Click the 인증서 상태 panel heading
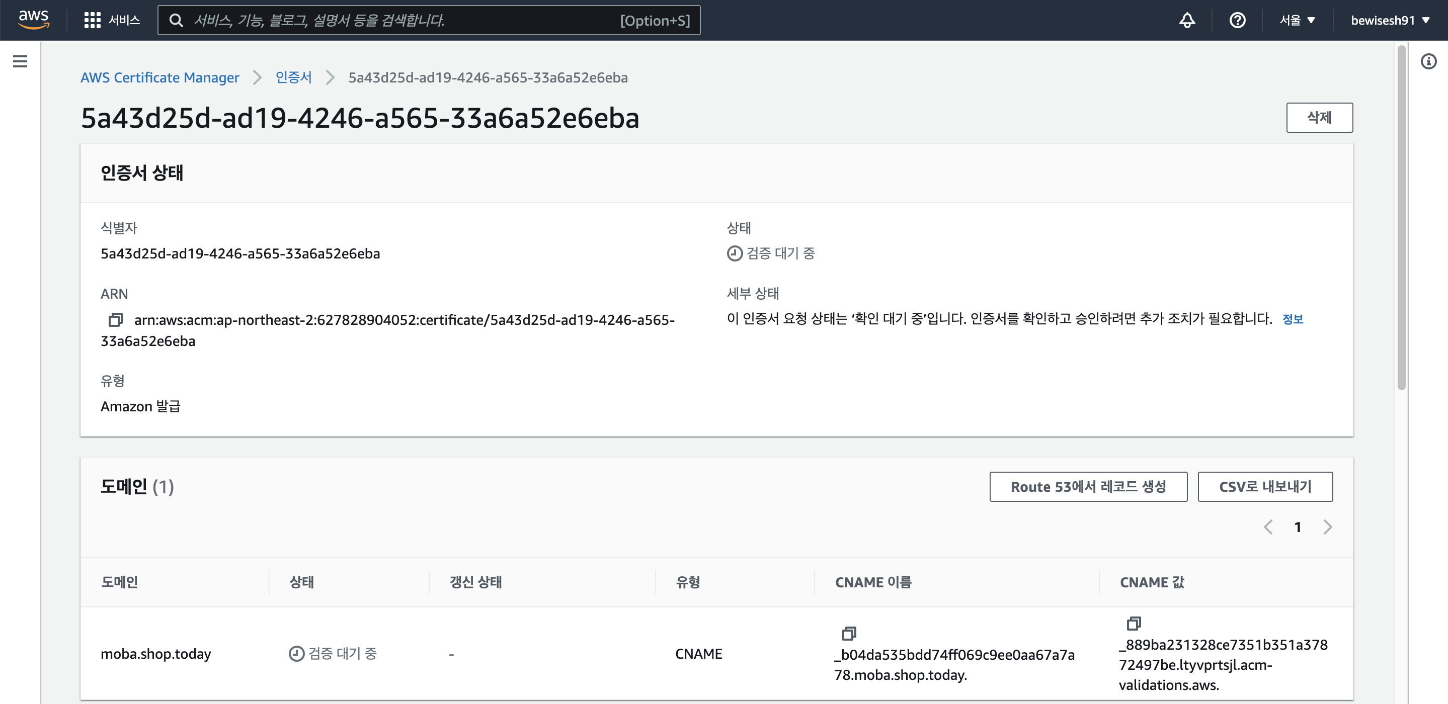The image size is (1448, 704). 142,172
